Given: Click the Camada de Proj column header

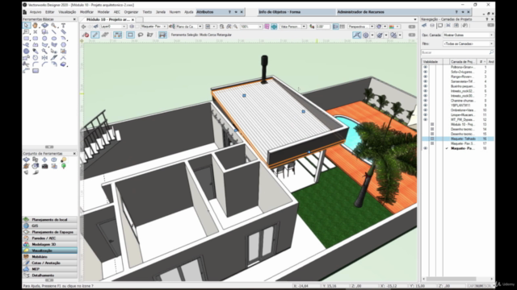Looking at the screenshot, I should click(463, 61).
